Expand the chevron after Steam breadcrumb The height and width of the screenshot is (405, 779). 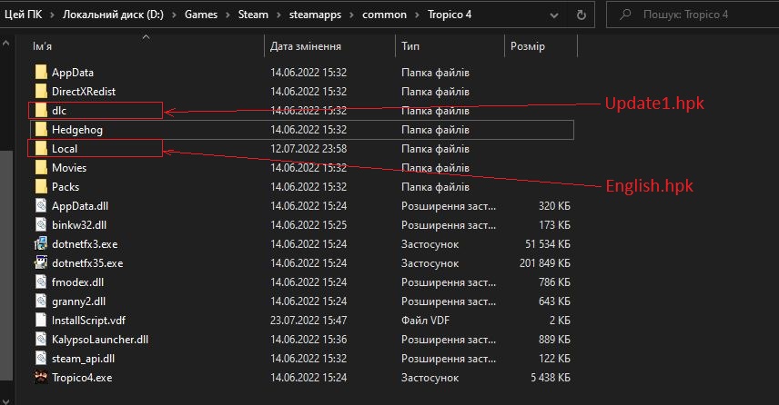click(x=278, y=15)
